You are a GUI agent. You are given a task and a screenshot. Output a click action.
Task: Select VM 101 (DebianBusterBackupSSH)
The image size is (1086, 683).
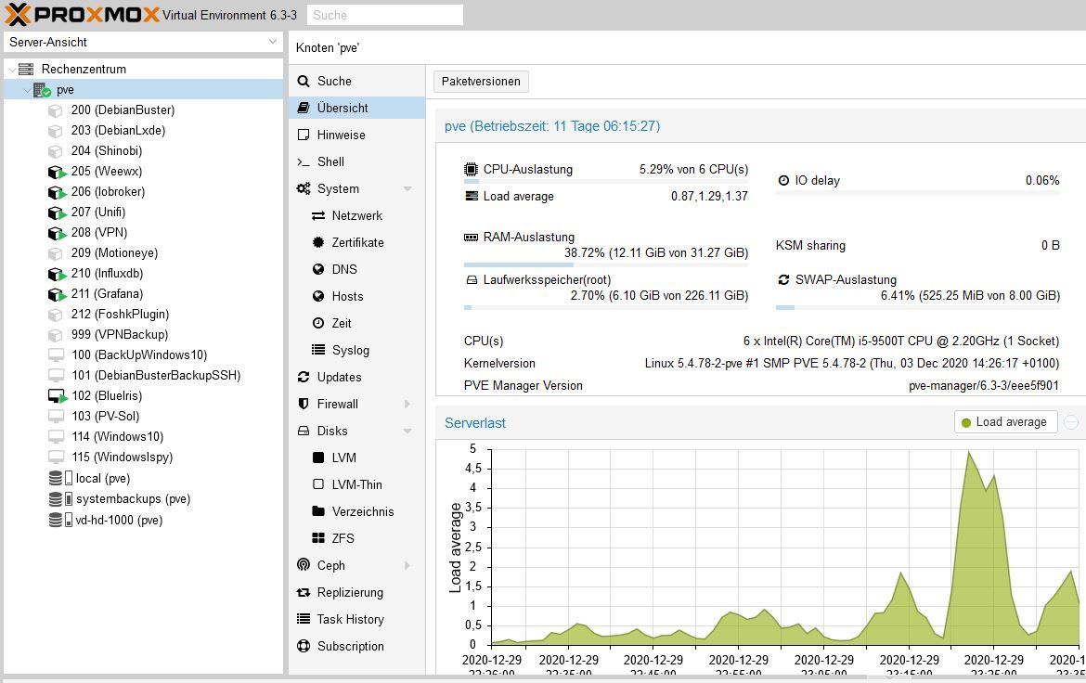(143, 376)
